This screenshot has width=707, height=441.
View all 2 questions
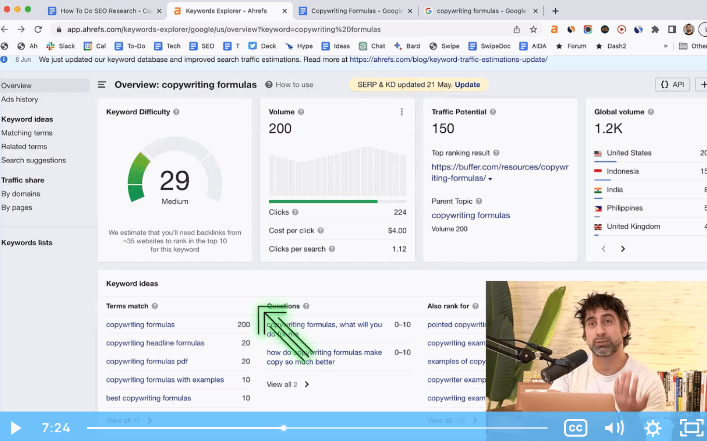point(288,385)
